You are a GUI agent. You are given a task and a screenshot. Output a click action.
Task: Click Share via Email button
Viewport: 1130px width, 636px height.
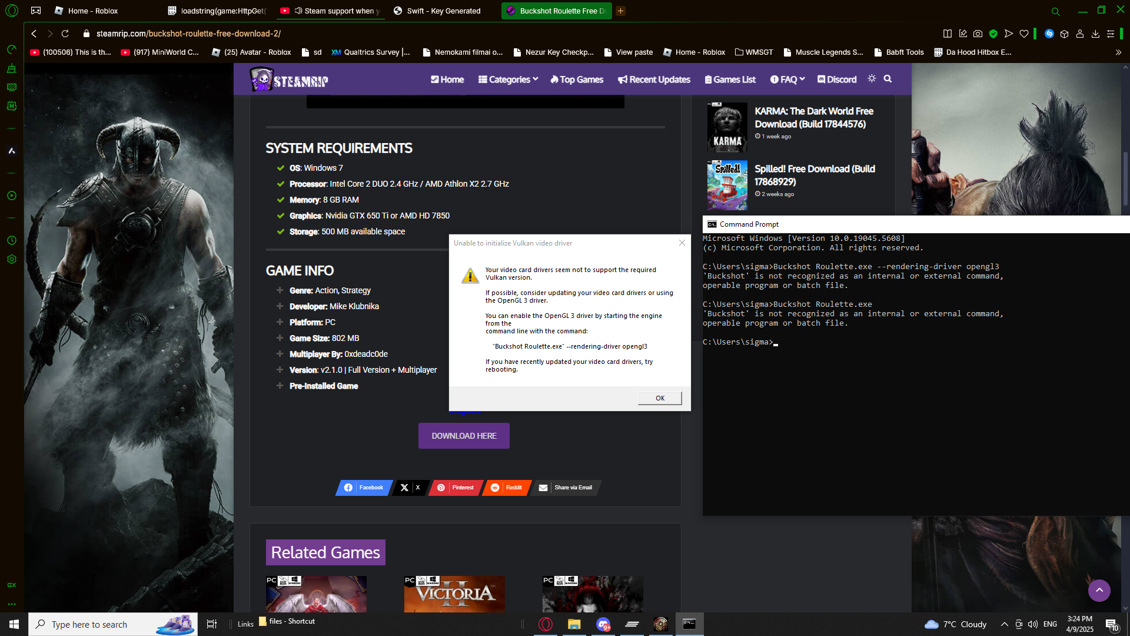[566, 488]
